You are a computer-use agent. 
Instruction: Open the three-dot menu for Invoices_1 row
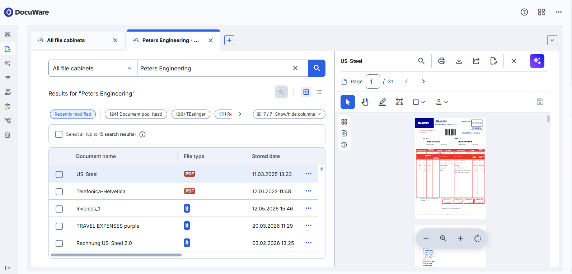click(x=308, y=208)
